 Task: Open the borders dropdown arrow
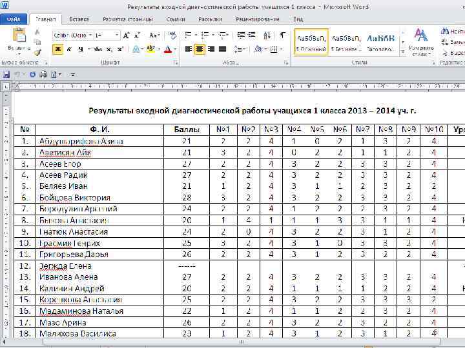coord(281,49)
